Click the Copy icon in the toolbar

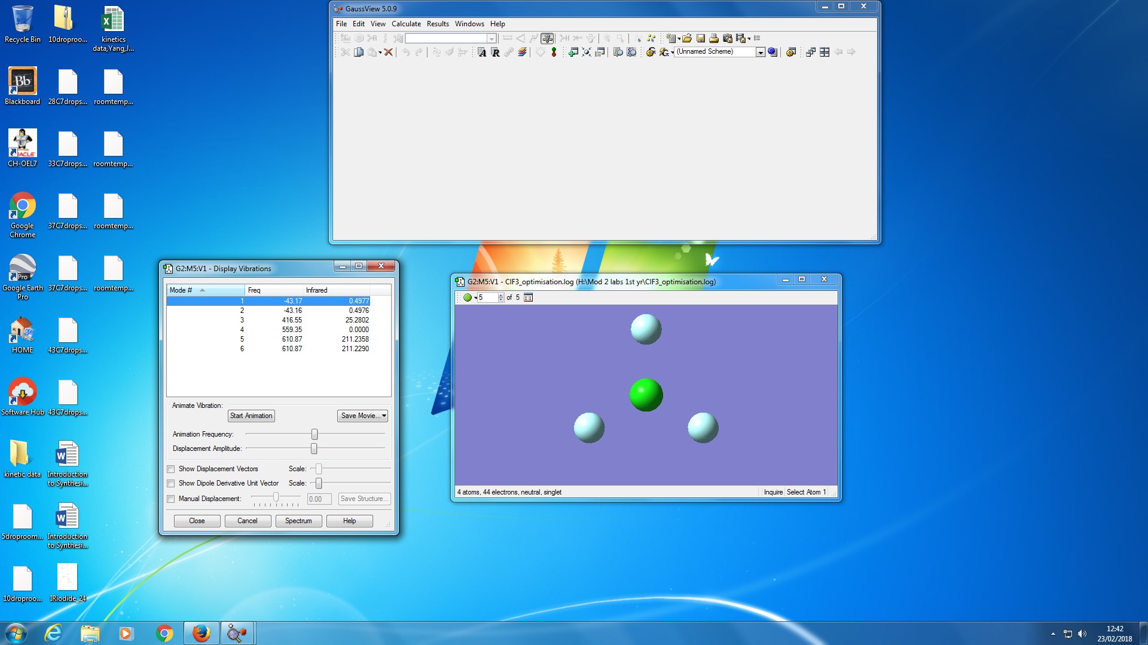click(x=359, y=52)
